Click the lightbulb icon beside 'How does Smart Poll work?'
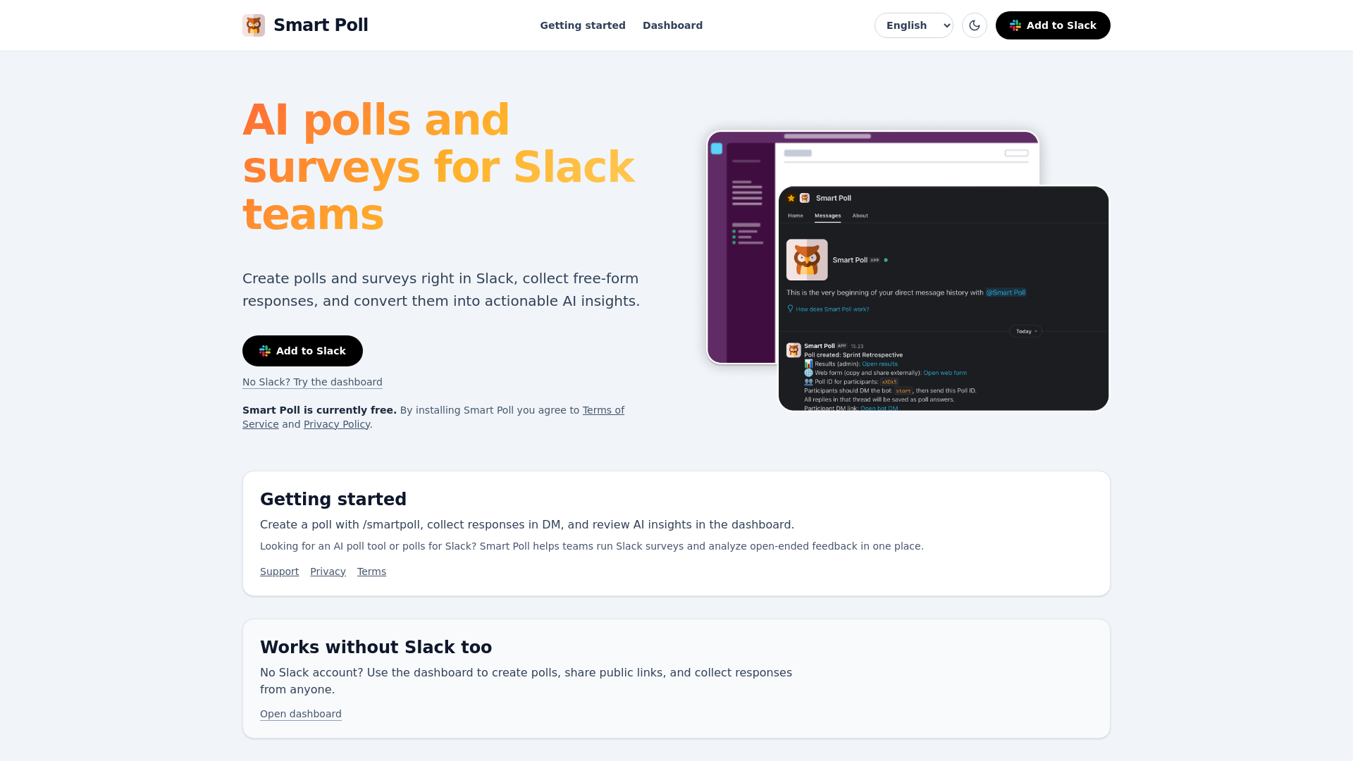This screenshot has height=761, width=1353. [791, 309]
